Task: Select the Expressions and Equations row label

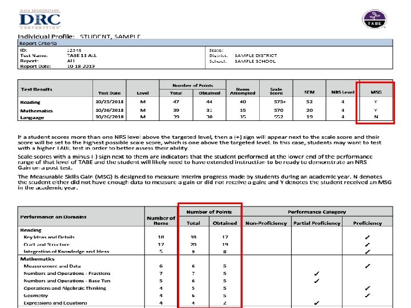Action: click(55, 303)
